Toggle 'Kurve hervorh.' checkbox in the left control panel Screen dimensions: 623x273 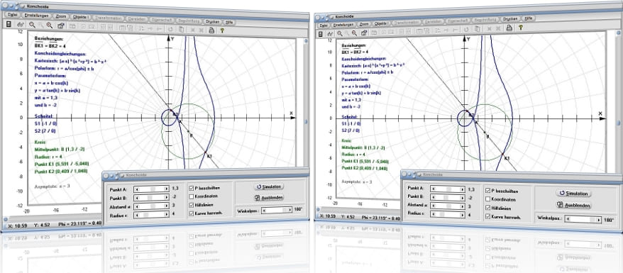(192, 213)
